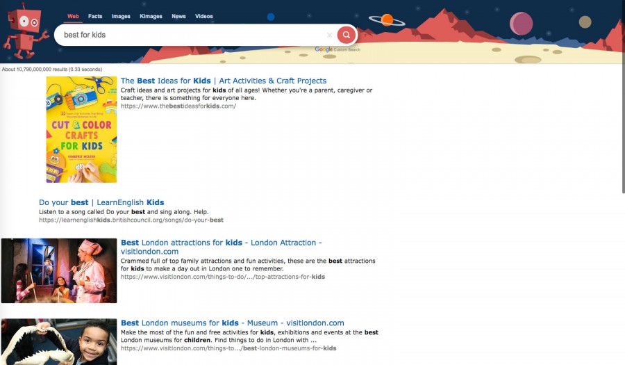
Task: Open 'Best London museums for kids' link
Action: [232, 323]
